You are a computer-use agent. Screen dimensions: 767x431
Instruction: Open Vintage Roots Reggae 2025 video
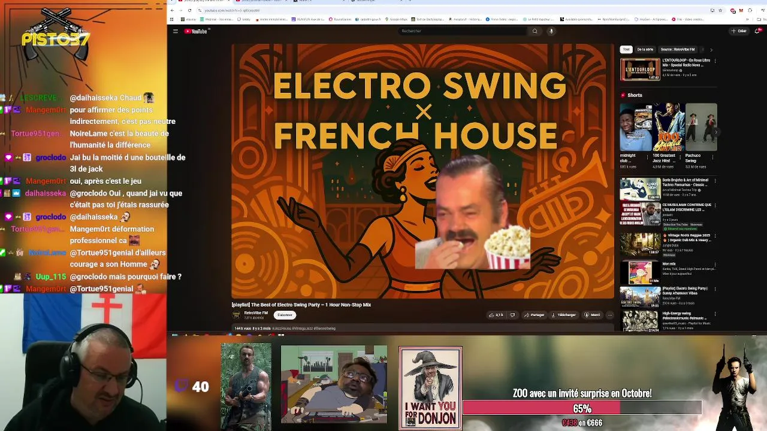(x=640, y=244)
